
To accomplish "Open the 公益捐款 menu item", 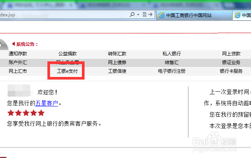I will click(x=67, y=54).
